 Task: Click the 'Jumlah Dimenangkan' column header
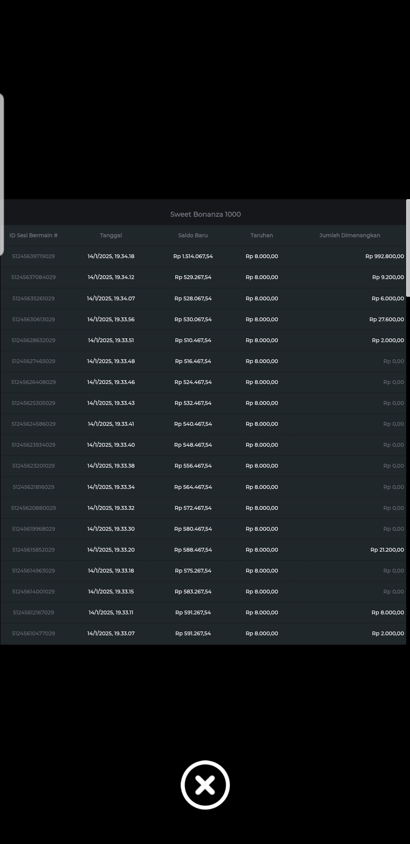point(350,235)
